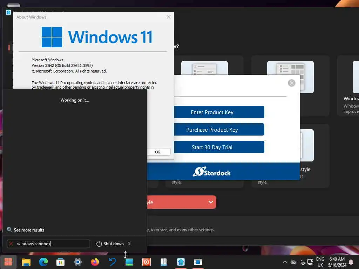
Task: Open the blue-green monitor taskbar app
Action: pyautogui.click(x=129, y=262)
